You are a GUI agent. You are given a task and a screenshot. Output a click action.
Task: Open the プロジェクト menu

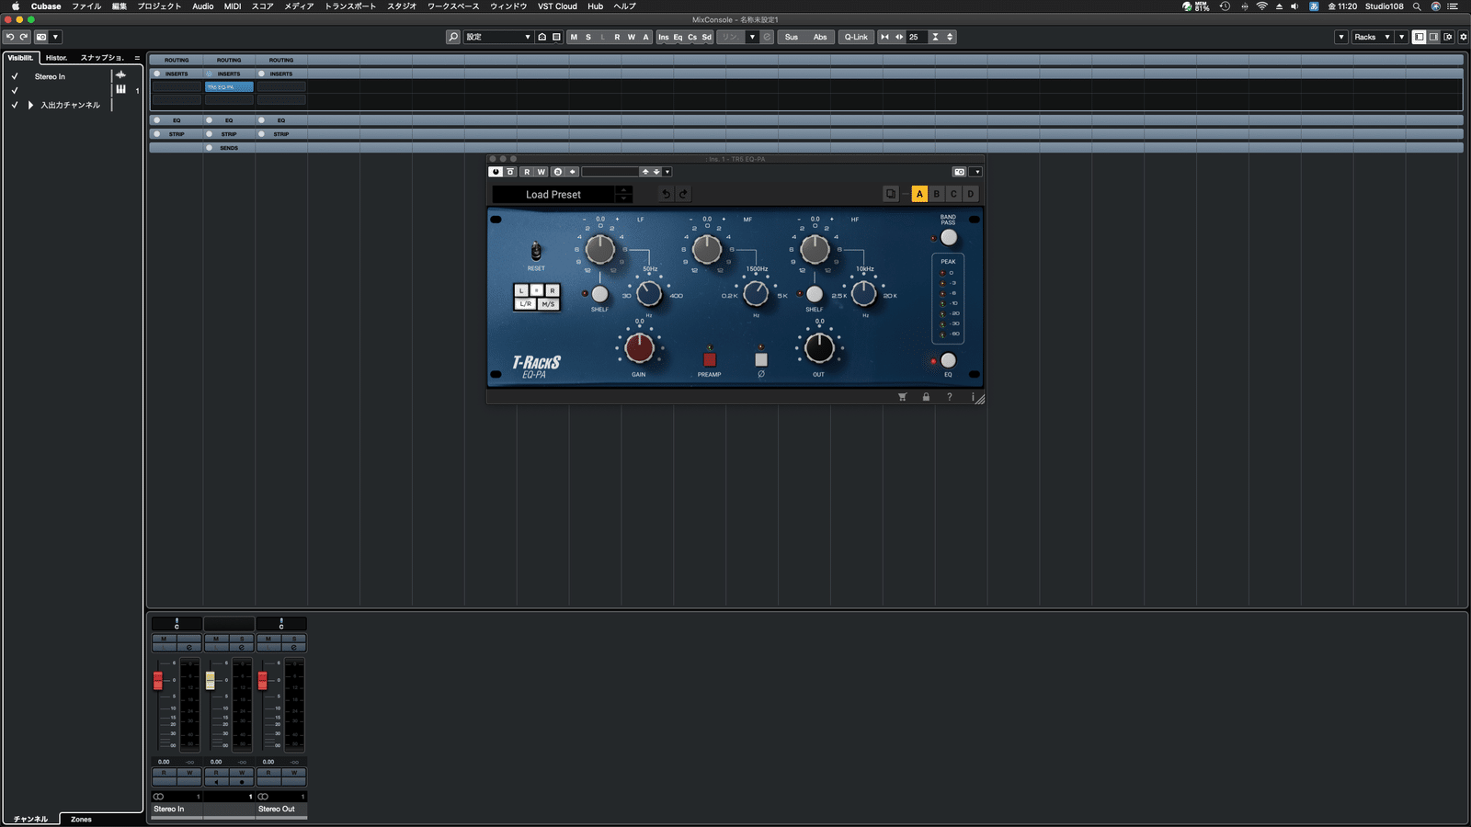pos(159,6)
